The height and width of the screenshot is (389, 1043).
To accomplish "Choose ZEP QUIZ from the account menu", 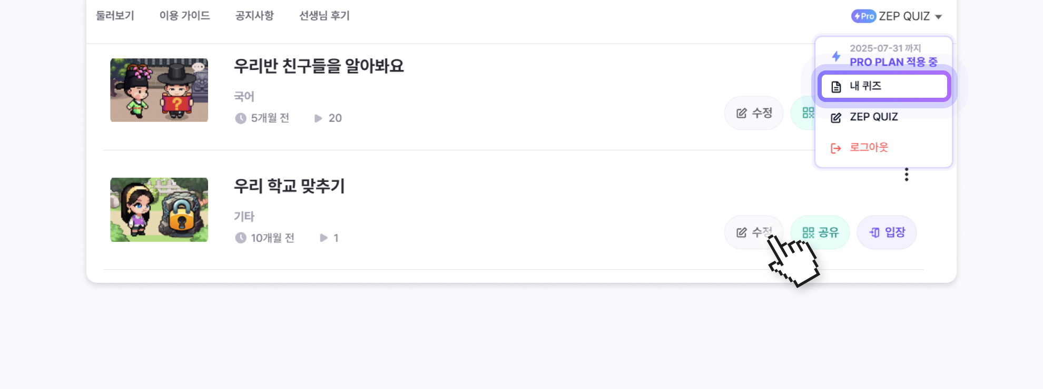I will [873, 117].
